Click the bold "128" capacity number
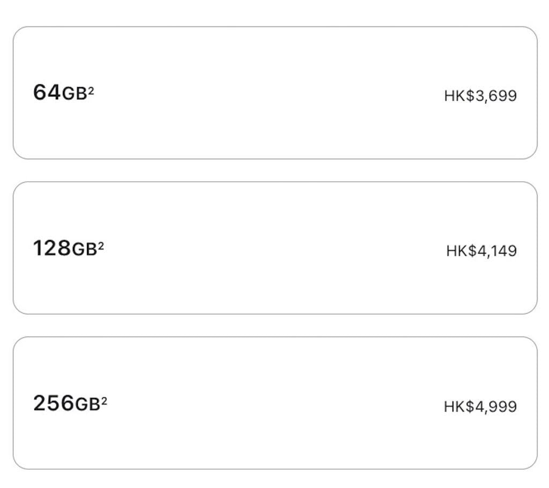Viewport: 549px width, 488px height. (x=51, y=248)
